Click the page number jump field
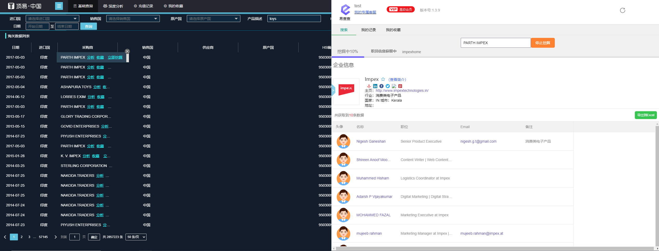The width and height of the screenshot is (659, 251). [x=75, y=237]
